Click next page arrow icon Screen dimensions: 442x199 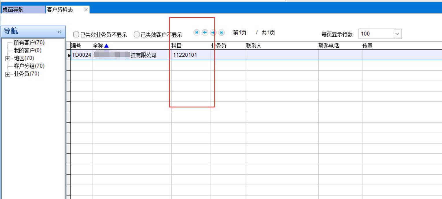pyautogui.click(x=213, y=33)
